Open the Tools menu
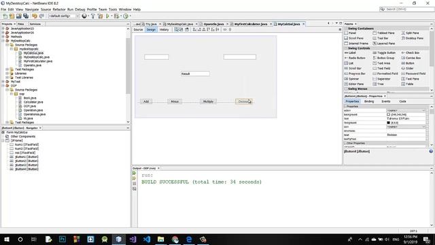The width and height of the screenshot is (435, 245). click(x=113, y=10)
